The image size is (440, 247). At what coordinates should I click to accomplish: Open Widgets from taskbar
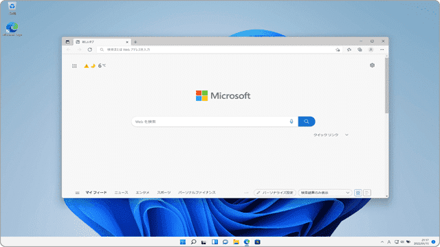pos(214,242)
